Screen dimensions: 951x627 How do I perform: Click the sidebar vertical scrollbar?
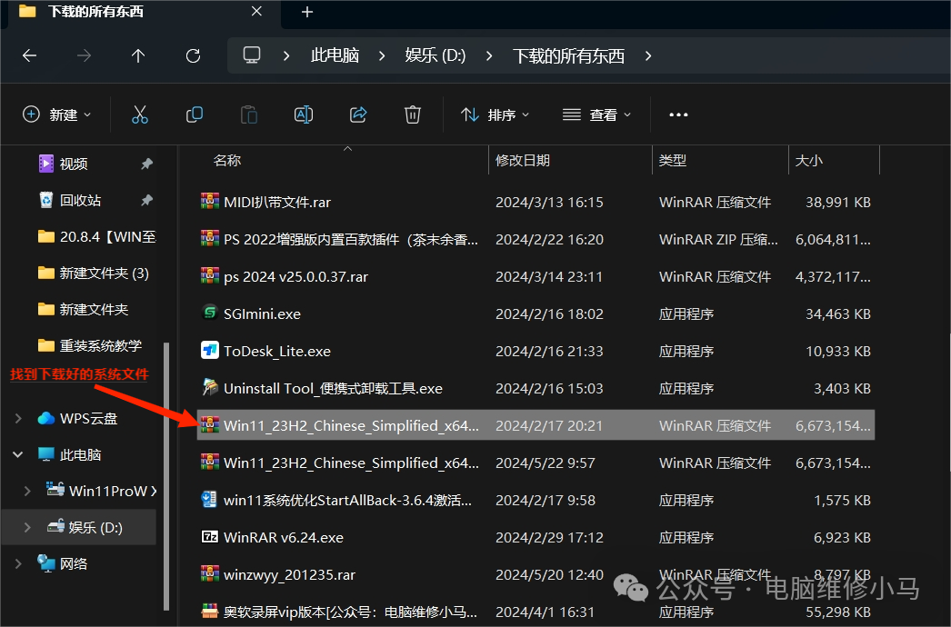[166, 476]
